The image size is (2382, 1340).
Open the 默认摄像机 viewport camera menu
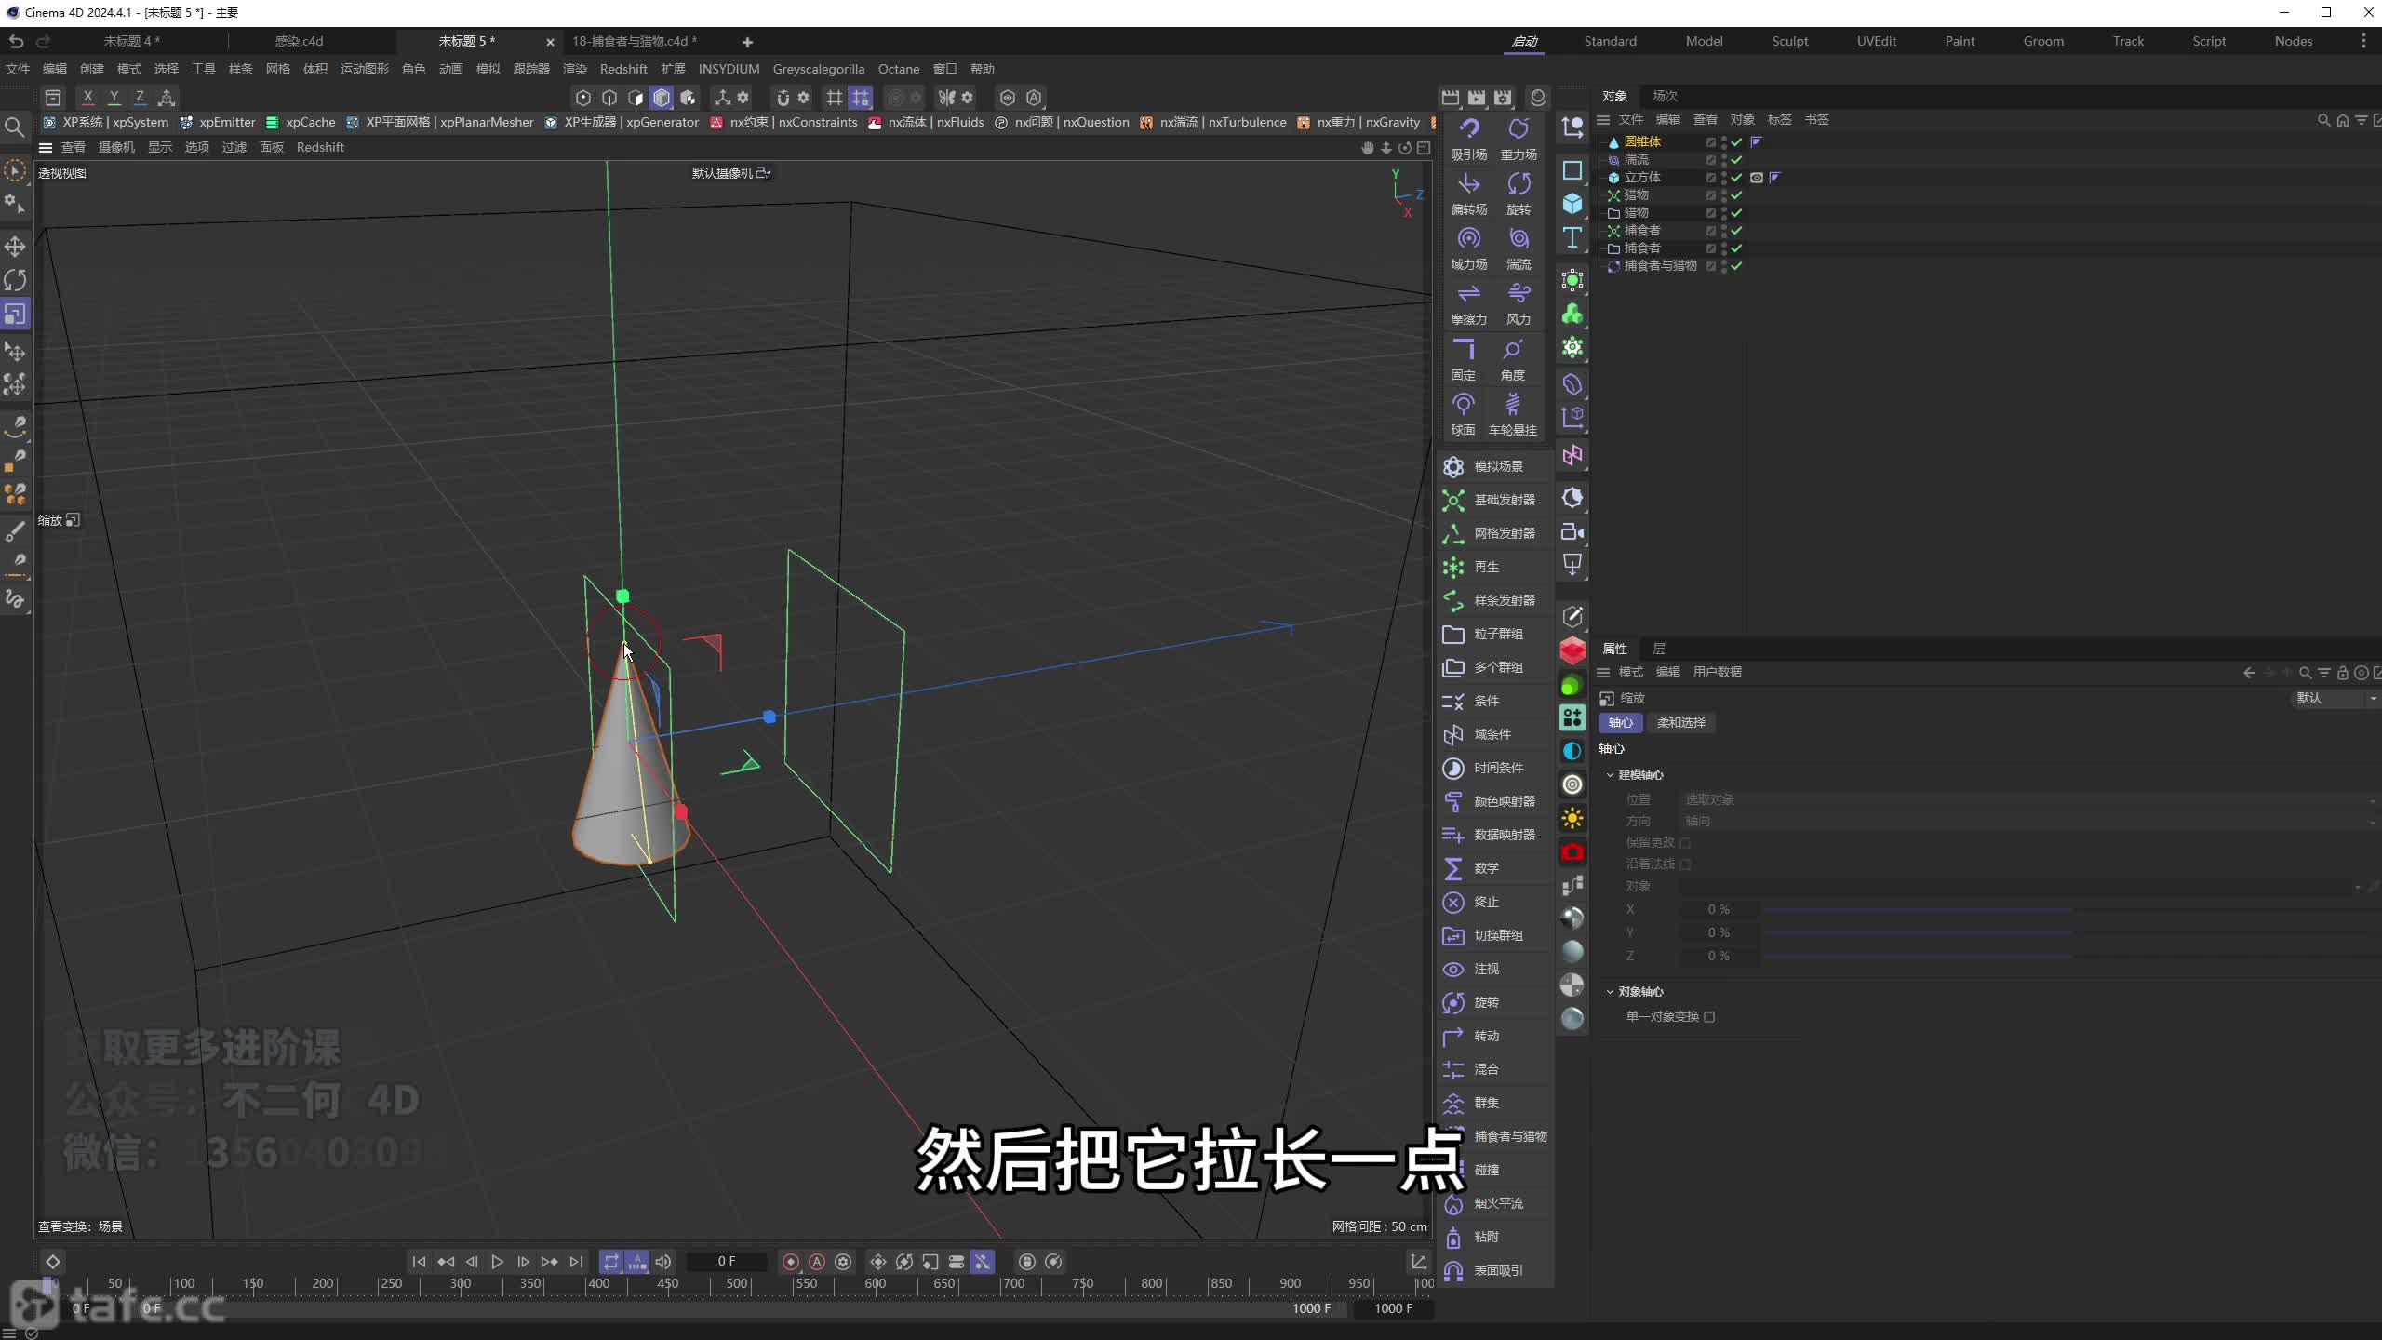tap(730, 173)
